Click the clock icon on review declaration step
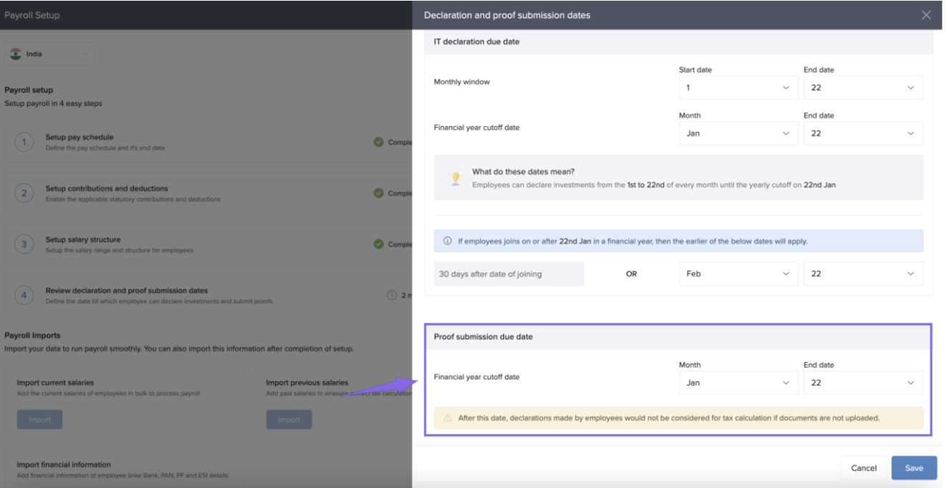The height and width of the screenshot is (488, 948). point(392,295)
